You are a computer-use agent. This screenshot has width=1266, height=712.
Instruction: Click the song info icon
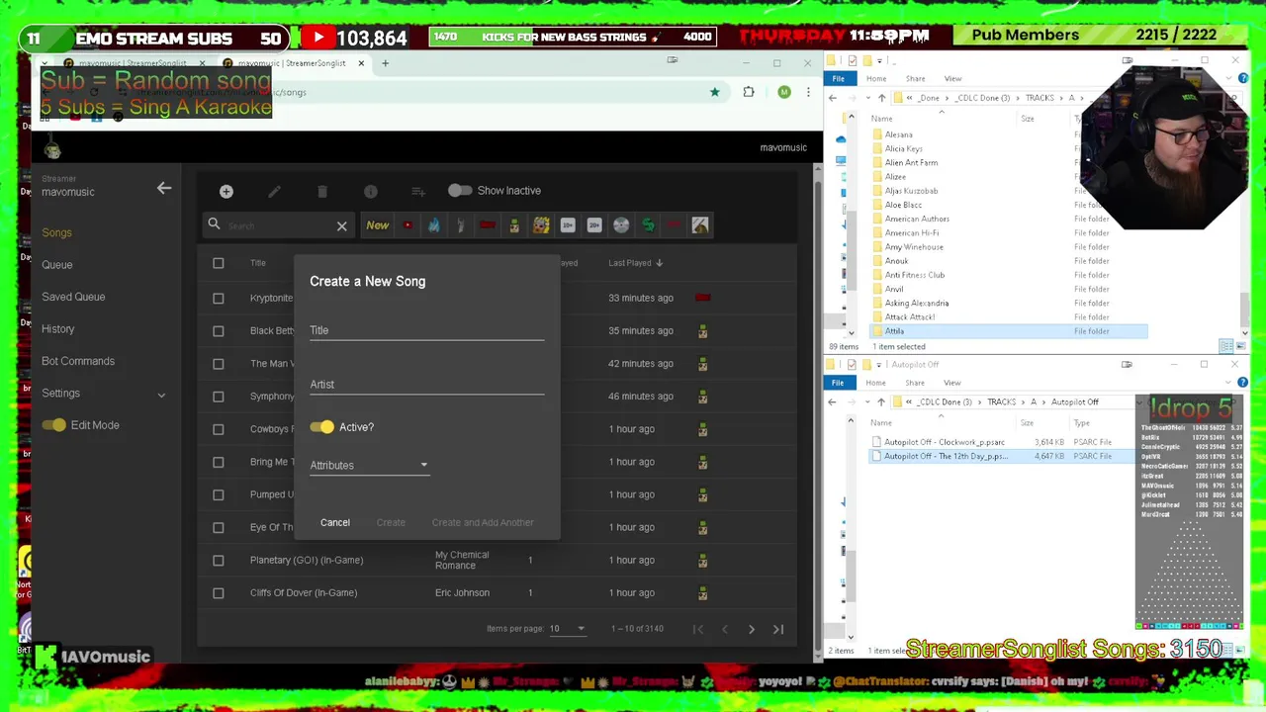click(x=371, y=191)
